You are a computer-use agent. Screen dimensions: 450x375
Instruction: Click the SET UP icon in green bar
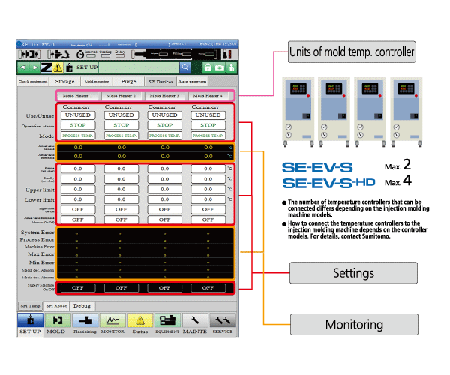pos(69,67)
